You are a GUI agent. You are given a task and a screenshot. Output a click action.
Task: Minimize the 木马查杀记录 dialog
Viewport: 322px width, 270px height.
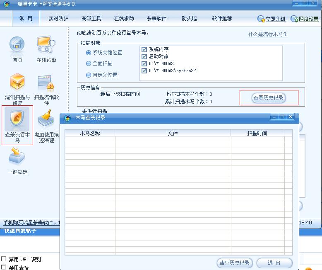(x=274, y=117)
